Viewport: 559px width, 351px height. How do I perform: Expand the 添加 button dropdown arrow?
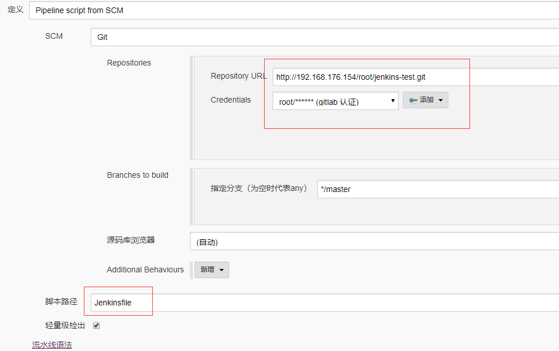(440, 100)
